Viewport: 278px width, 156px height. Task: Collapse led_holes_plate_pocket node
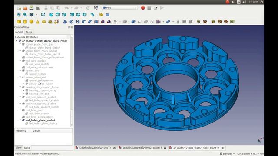(20, 120)
